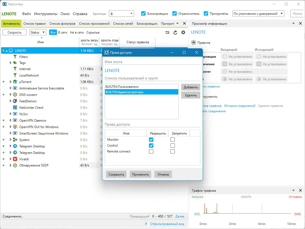The height and width of the screenshot is (229, 305).
Task: Close the Просмотр информации panel
Action: [300, 23]
